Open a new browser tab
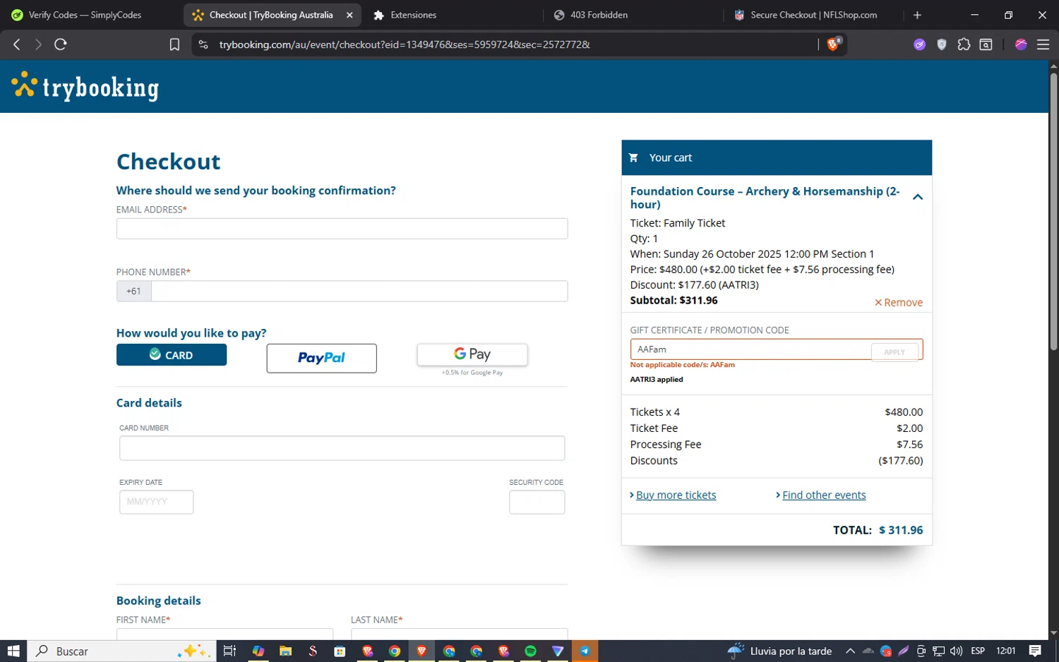The width and height of the screenshot is (1059, 662). click(x=917, y=15)
